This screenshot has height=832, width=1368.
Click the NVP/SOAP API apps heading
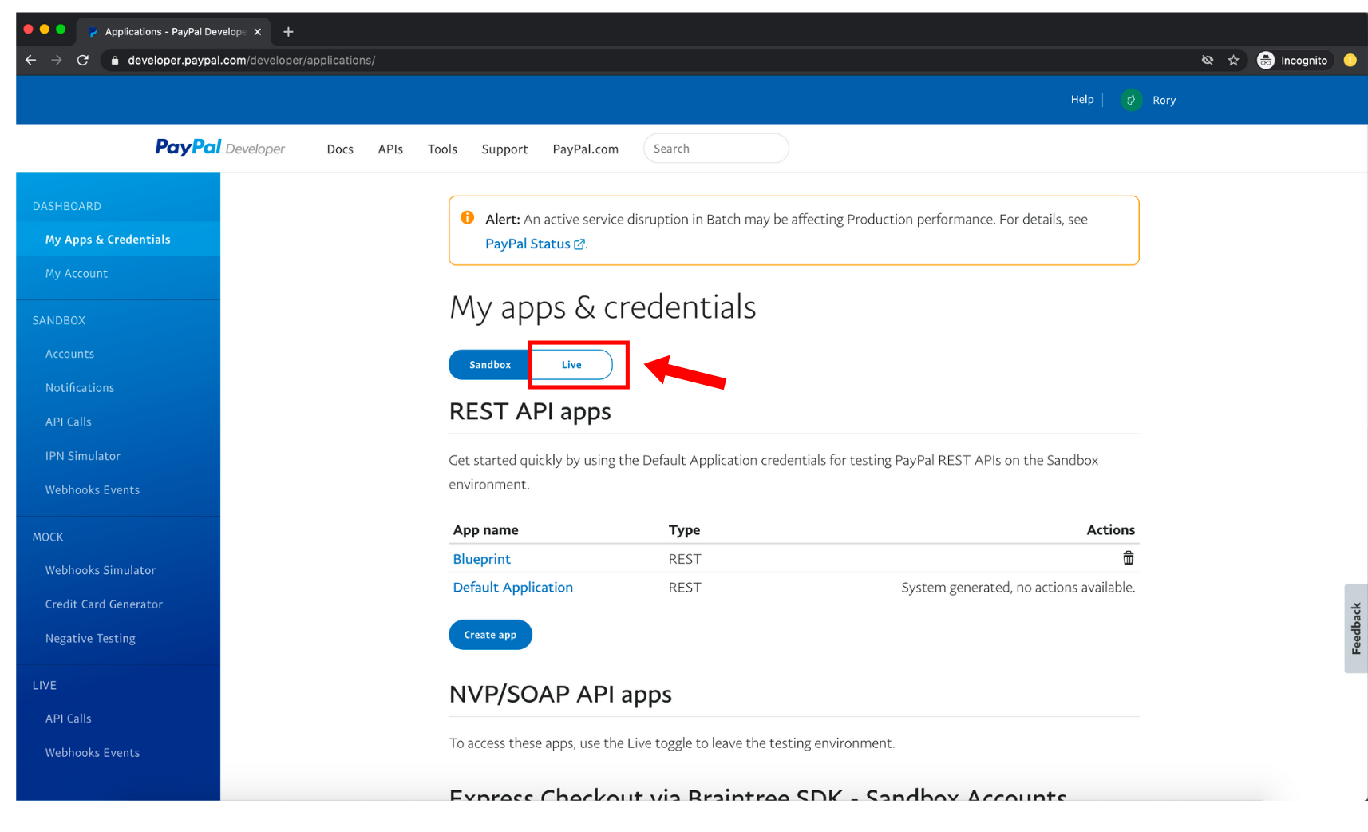(560, 694)
